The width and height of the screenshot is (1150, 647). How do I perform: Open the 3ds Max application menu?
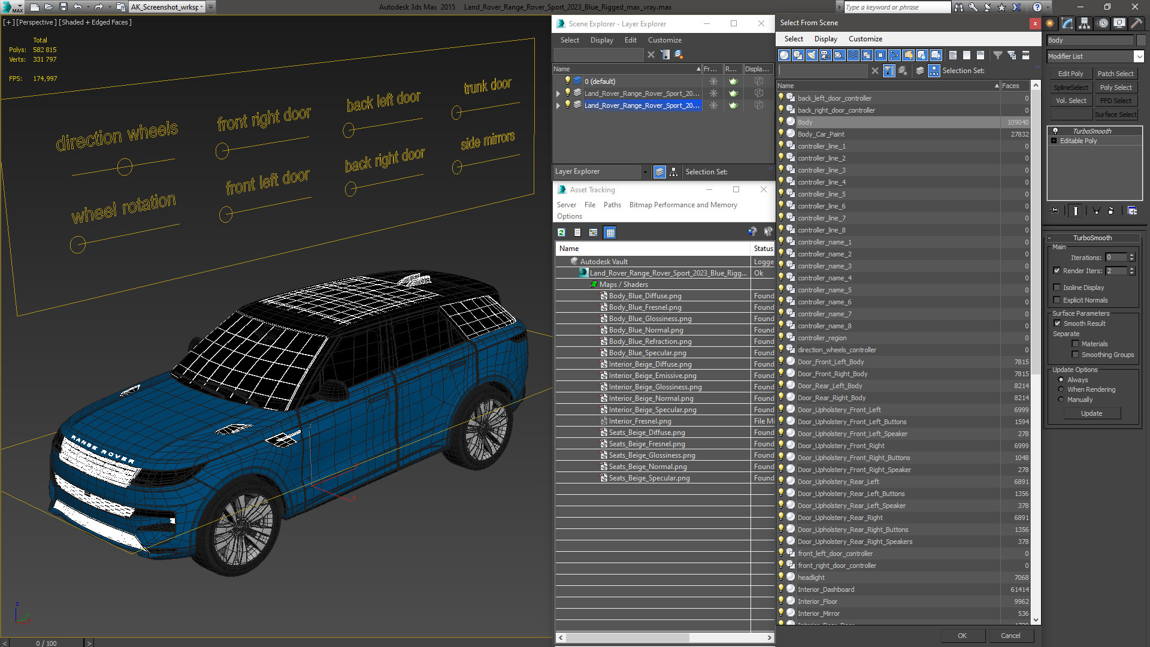tap(12, 7)
